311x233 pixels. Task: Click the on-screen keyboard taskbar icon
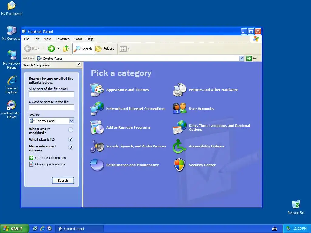275,229
